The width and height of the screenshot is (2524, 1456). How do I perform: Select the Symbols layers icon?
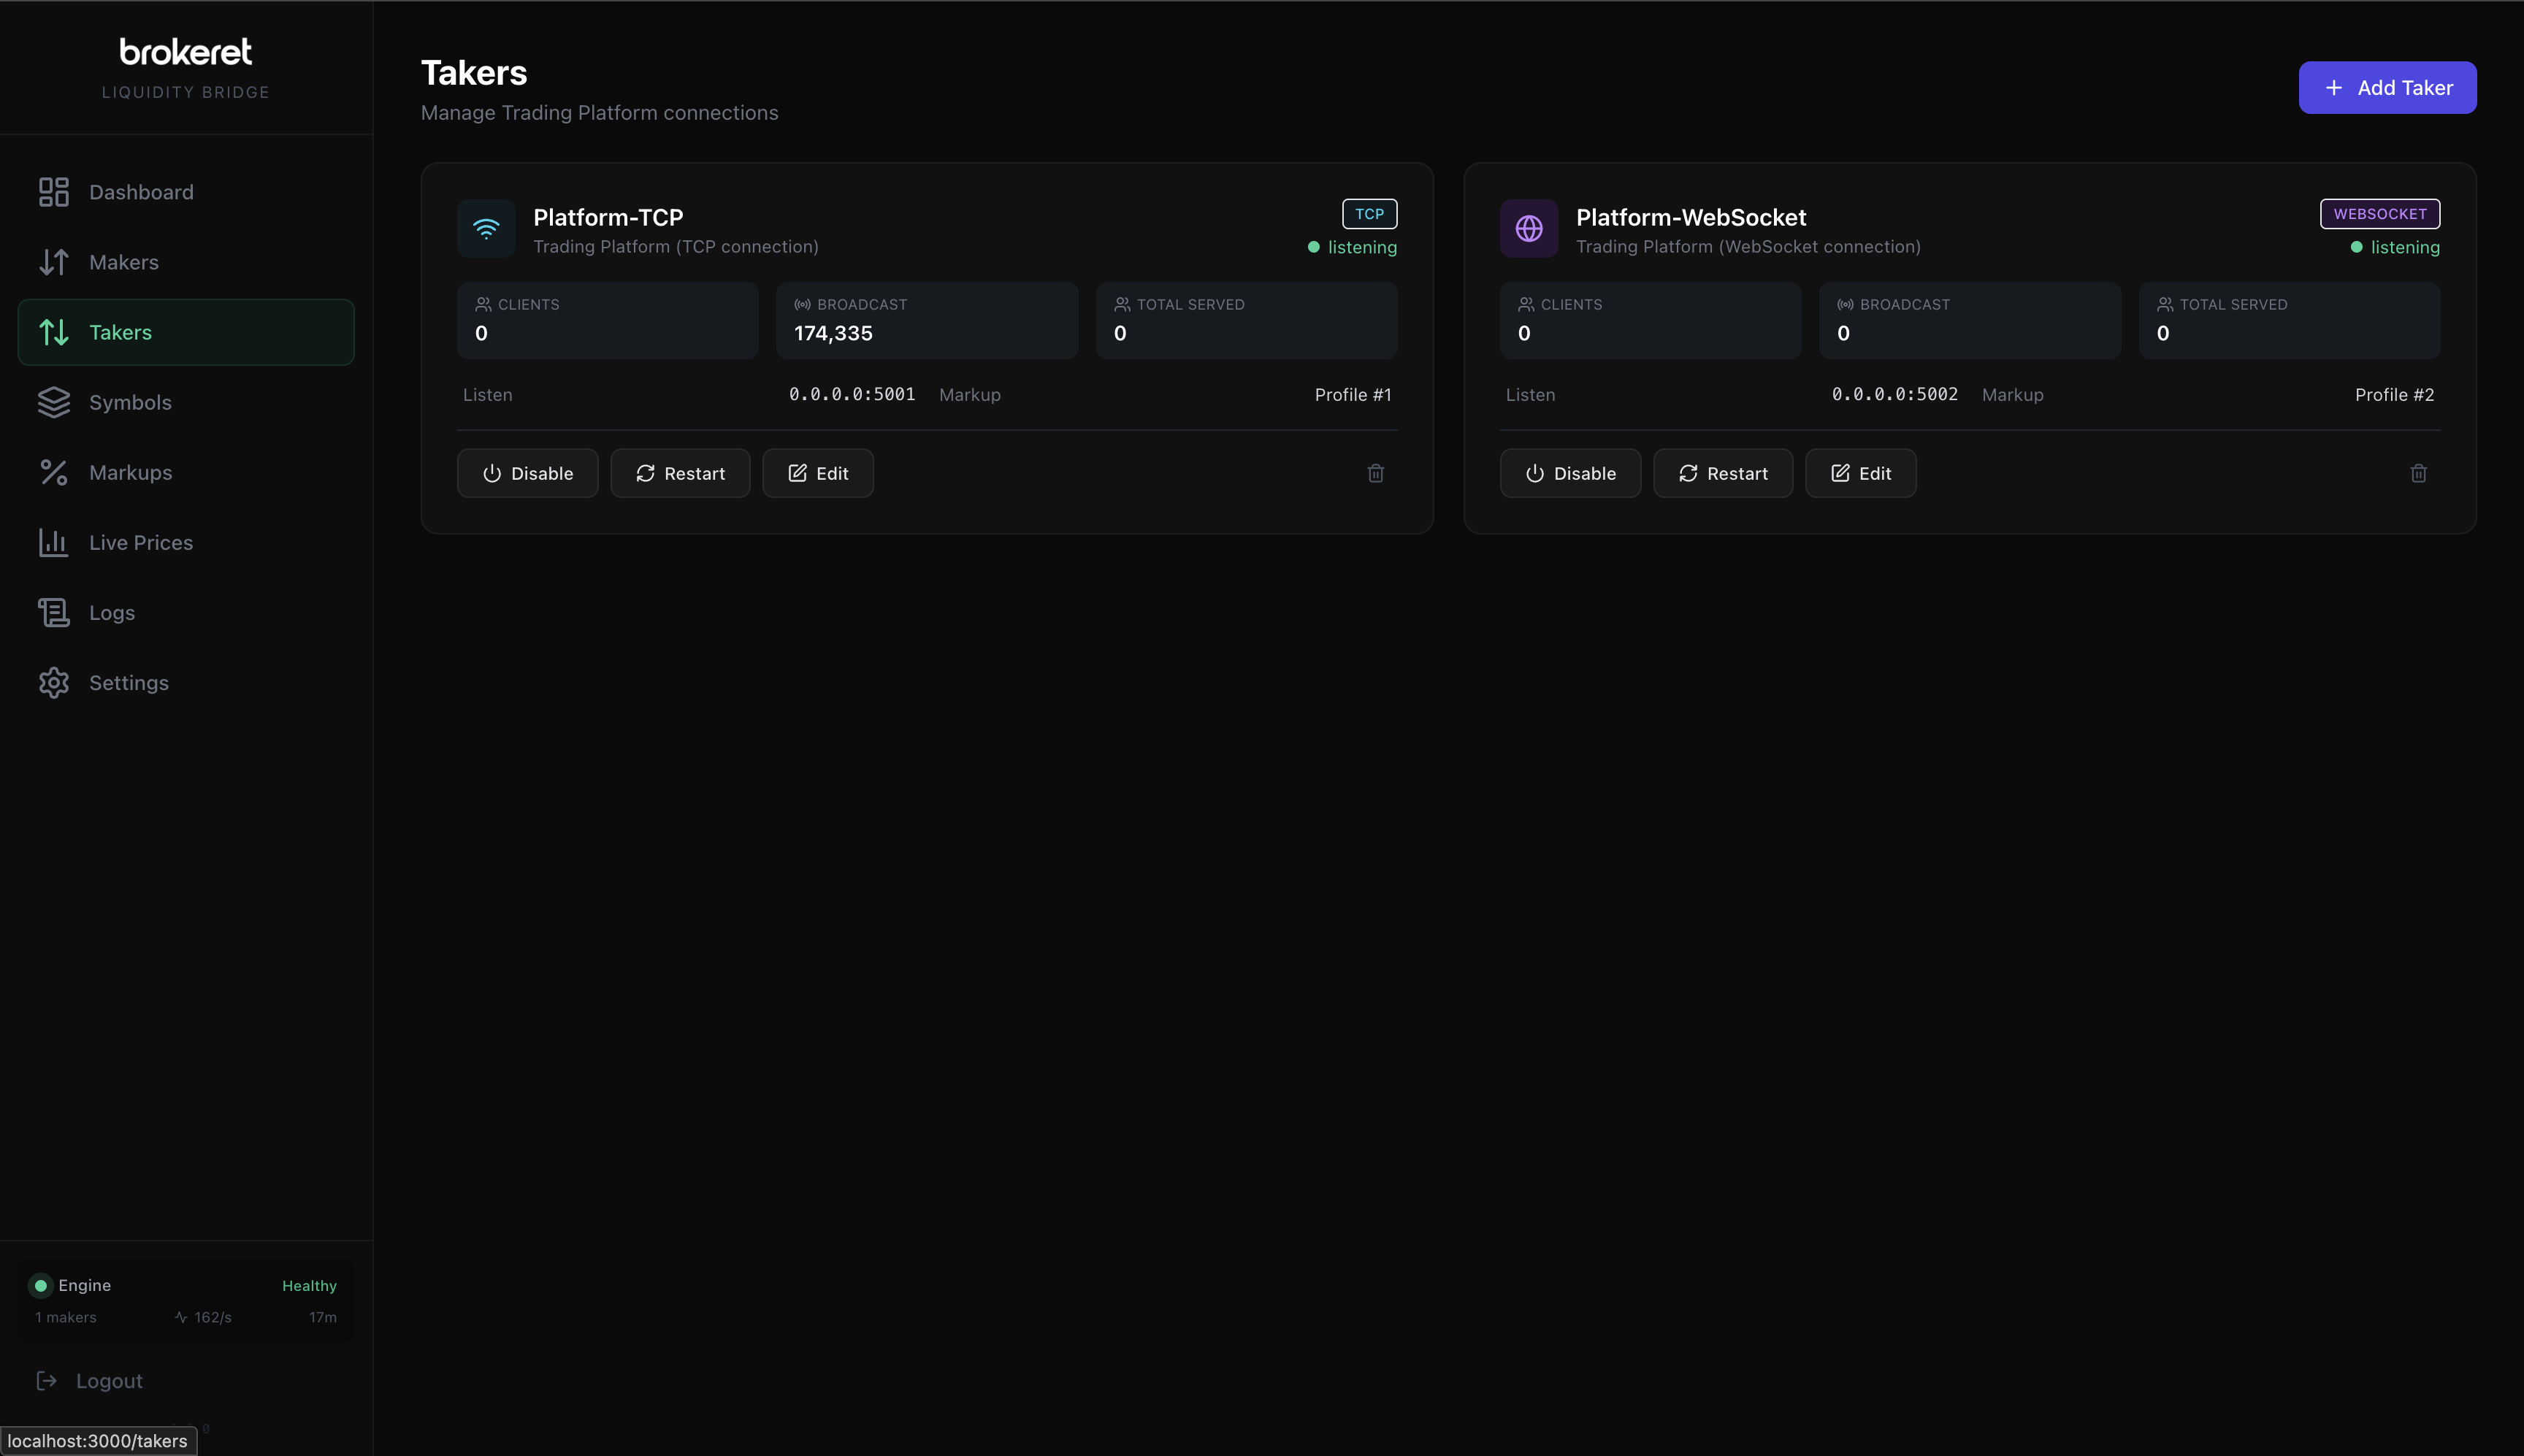pyautogui.click(x=53, y=402)
